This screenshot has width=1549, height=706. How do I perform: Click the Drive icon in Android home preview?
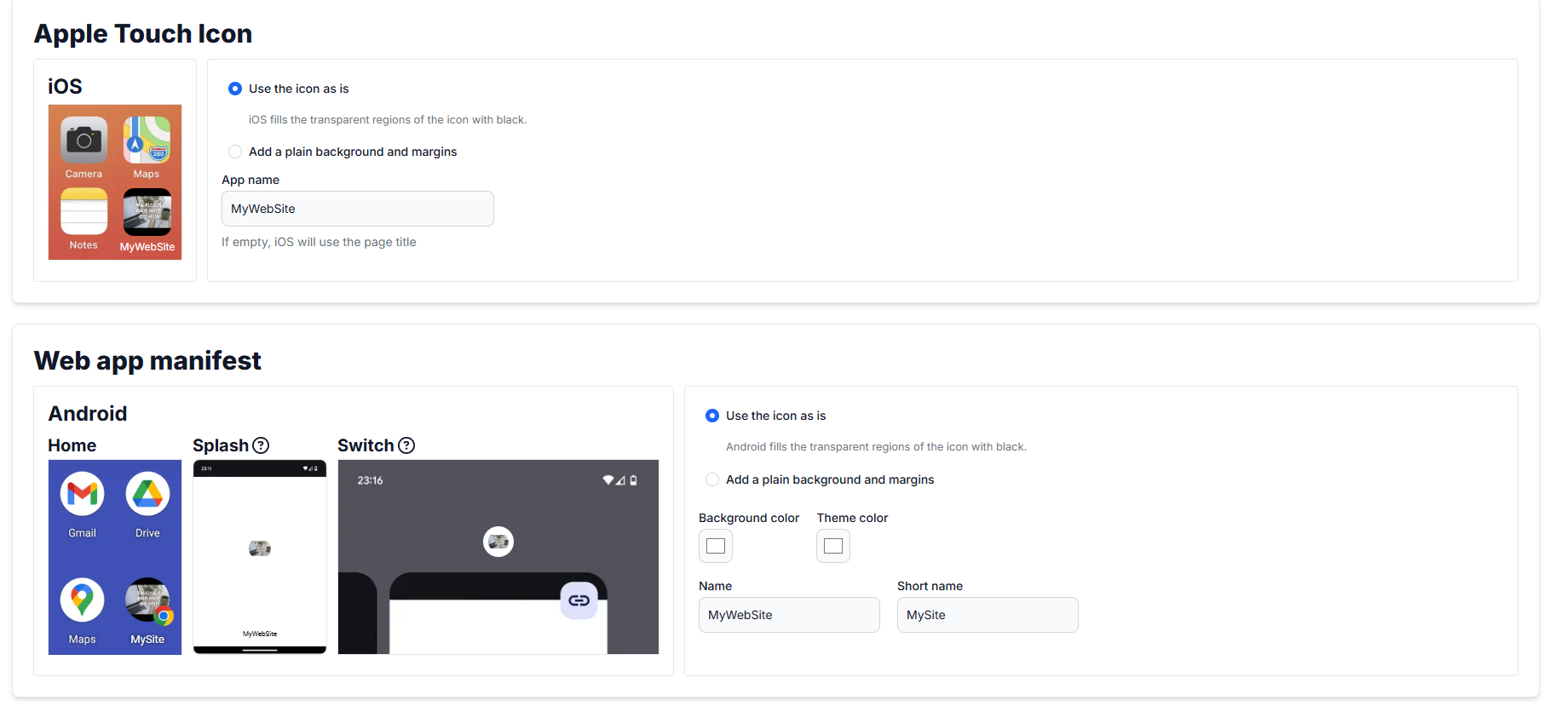147,494
